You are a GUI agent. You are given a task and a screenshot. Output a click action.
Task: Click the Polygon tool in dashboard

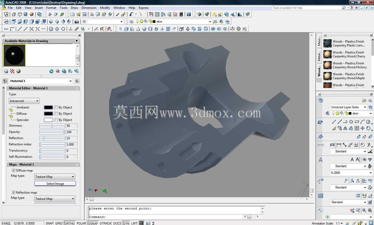(x=351, y=122)
